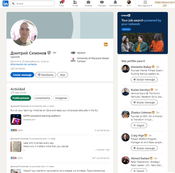The width and height of the screenshot is (175, 173).
Task: Open reaction icons beside 3053
Action: click(14, 158)
